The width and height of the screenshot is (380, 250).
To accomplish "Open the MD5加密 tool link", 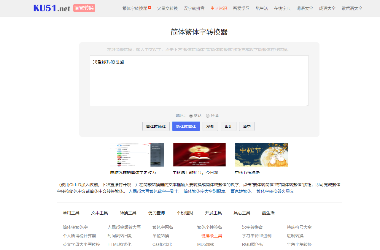I will click(206, 244).
